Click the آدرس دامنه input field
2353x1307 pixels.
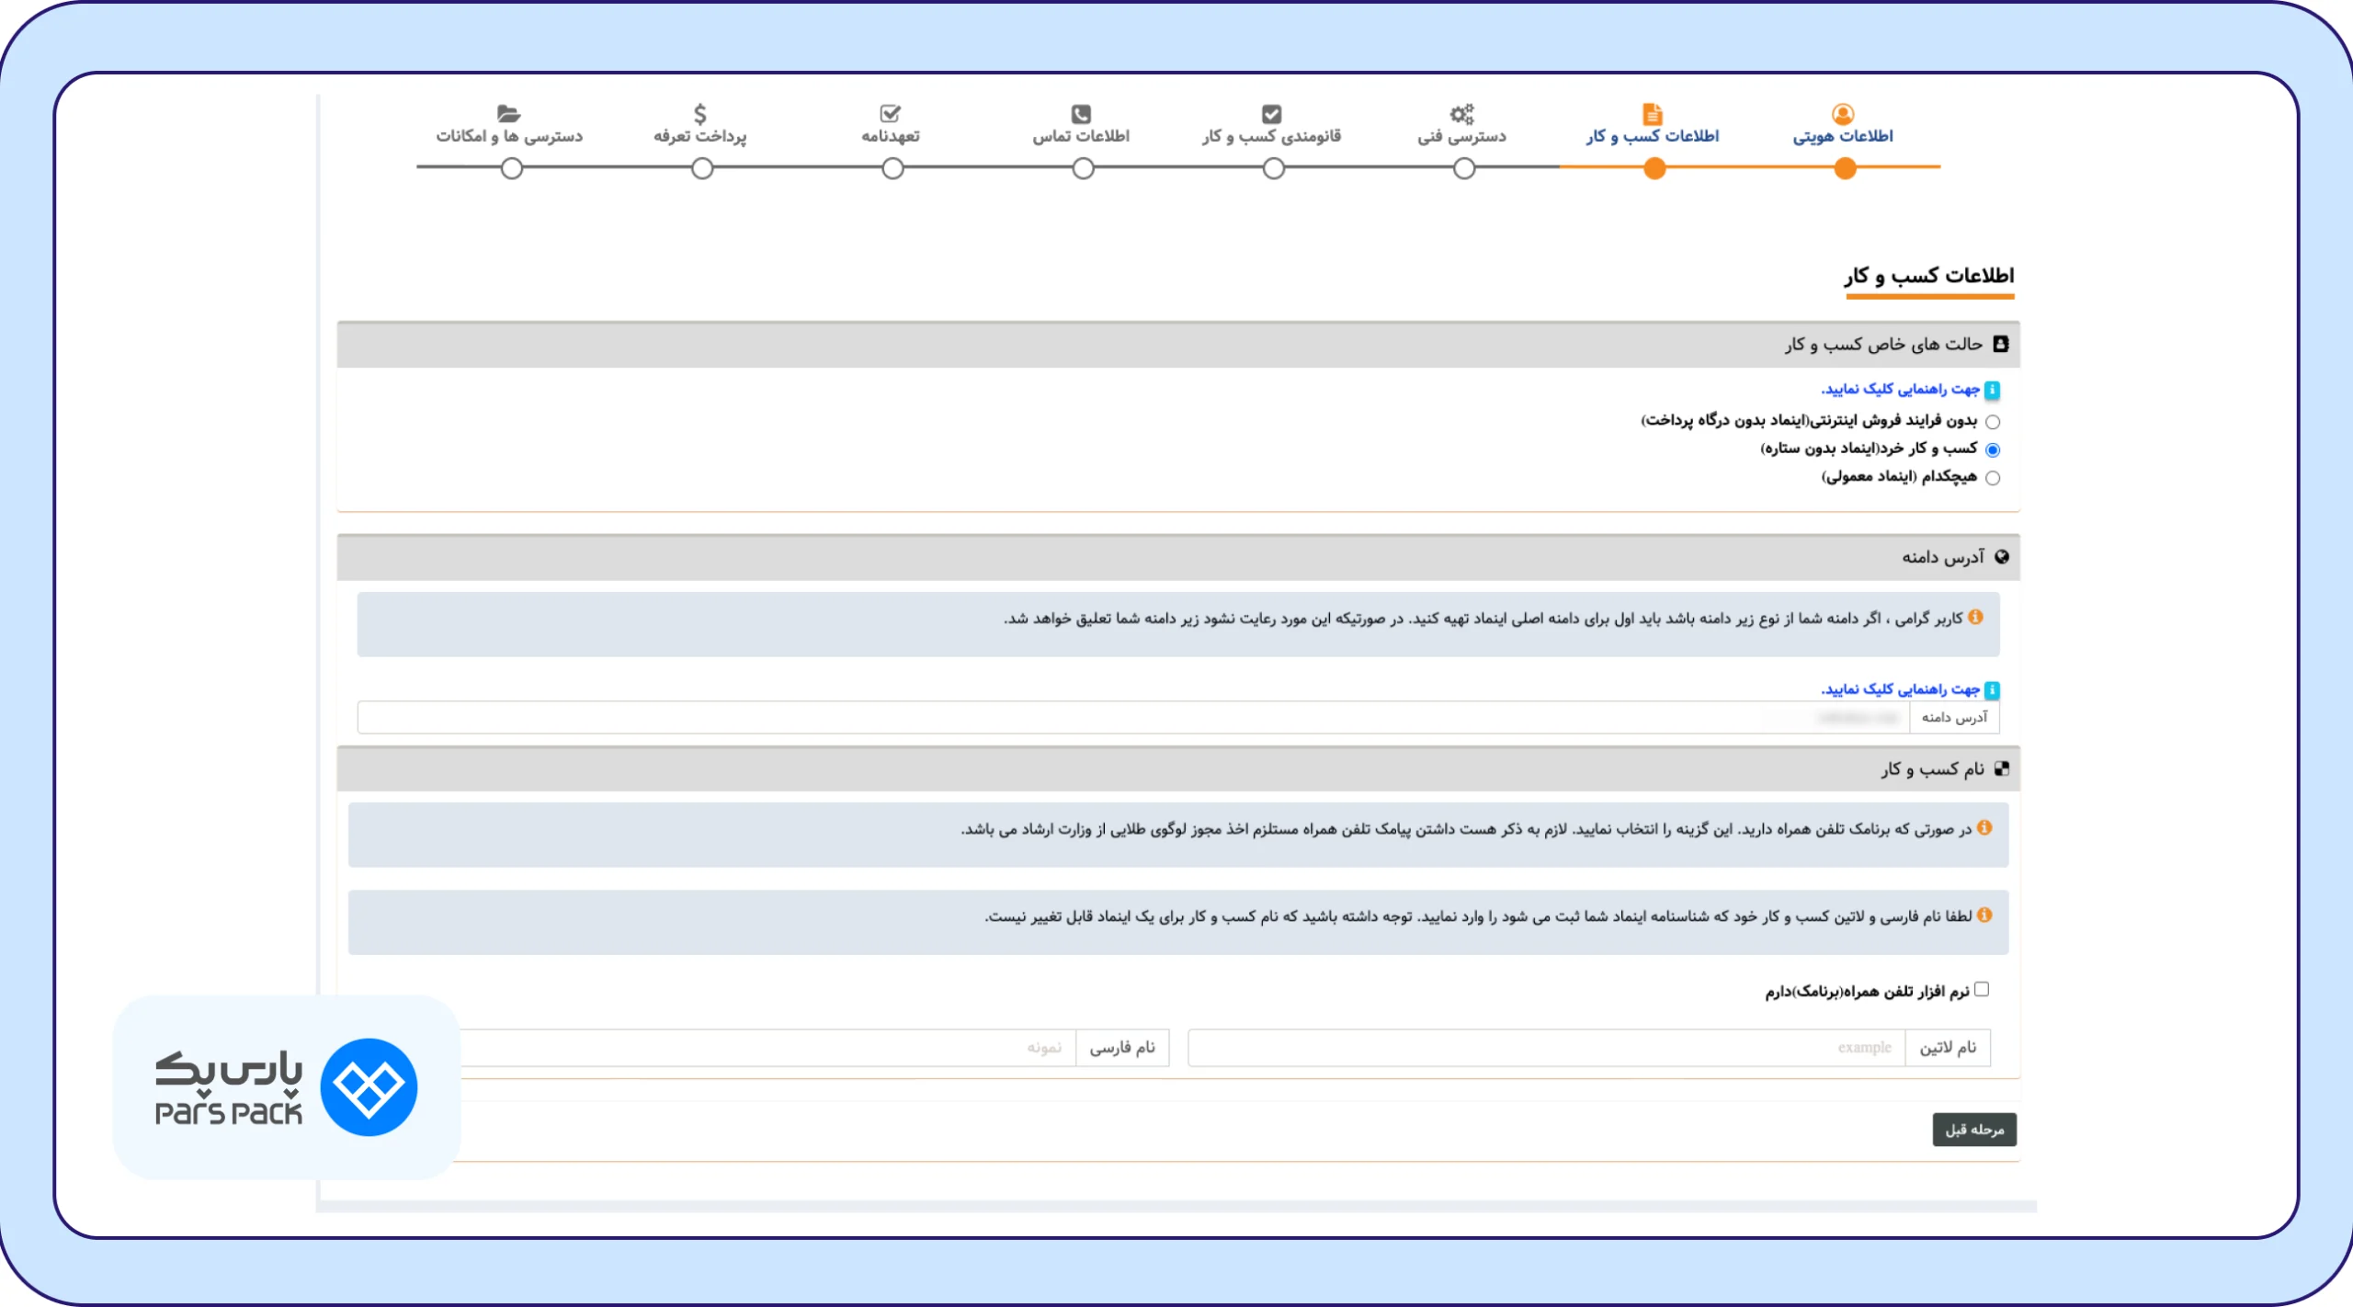(1133, 718)
